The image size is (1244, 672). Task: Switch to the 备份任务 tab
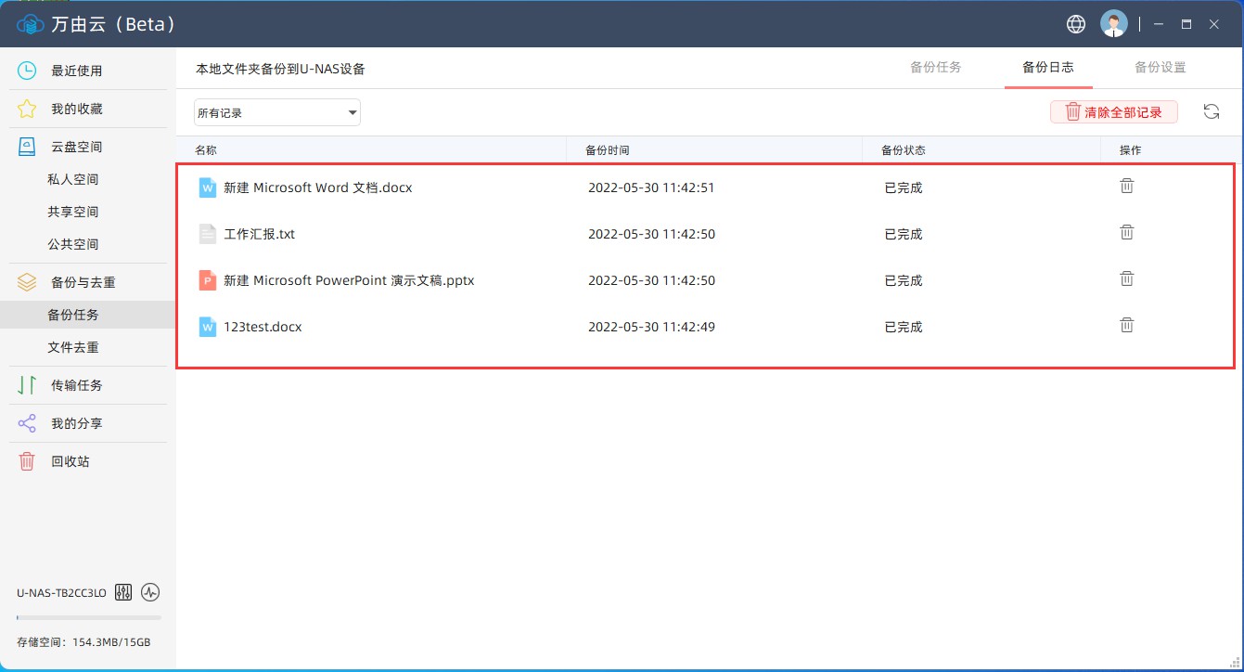tap(935, 68)
